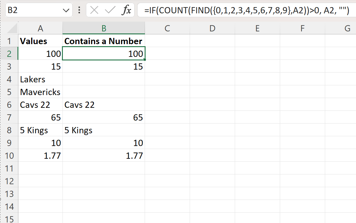Select column A header

point(40,28)
